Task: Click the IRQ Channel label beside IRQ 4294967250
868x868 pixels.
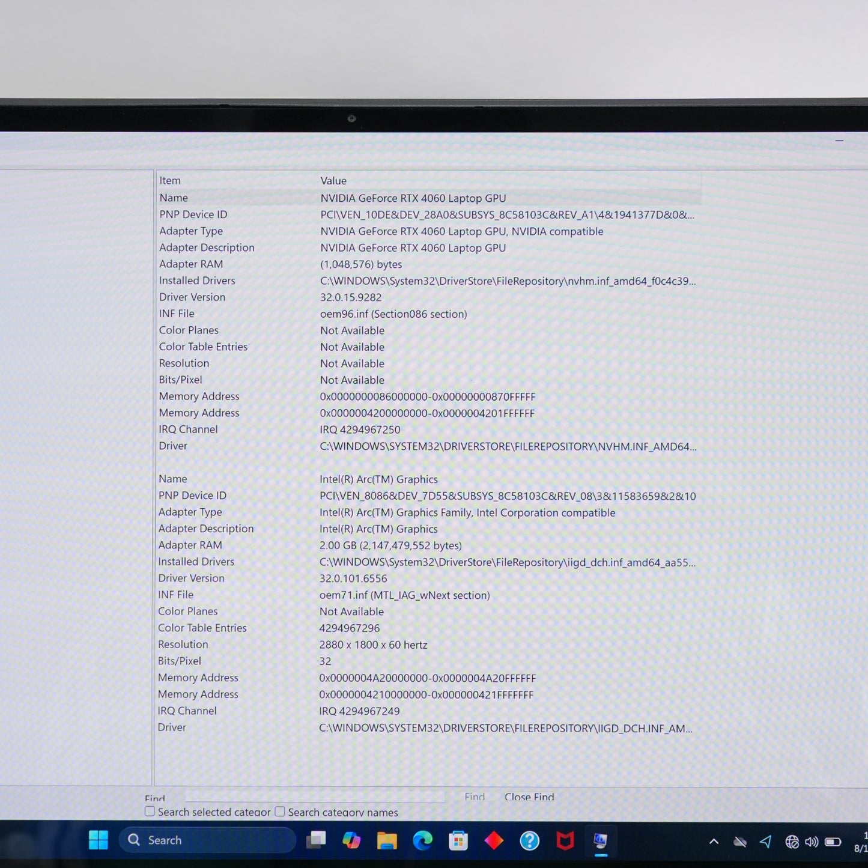Action: tap(189, 429)
